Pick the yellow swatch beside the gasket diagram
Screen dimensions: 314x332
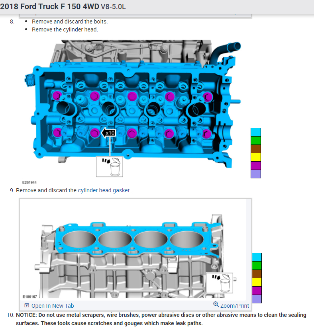tap(257, 282)
